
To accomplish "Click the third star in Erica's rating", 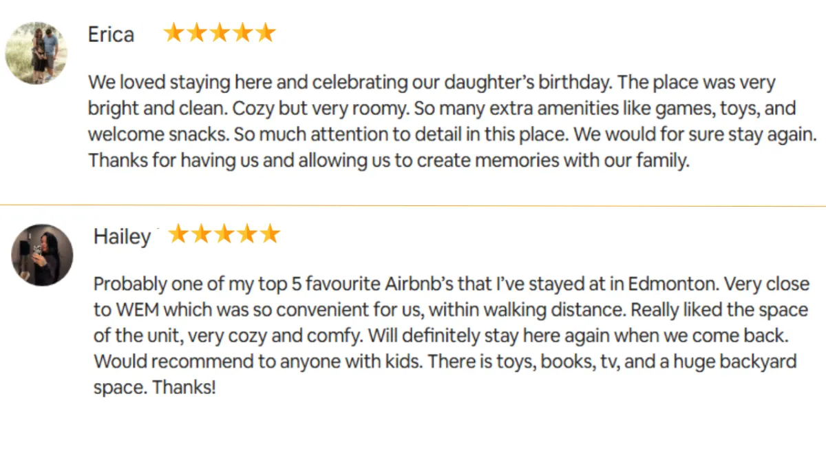I will point(220,32).
